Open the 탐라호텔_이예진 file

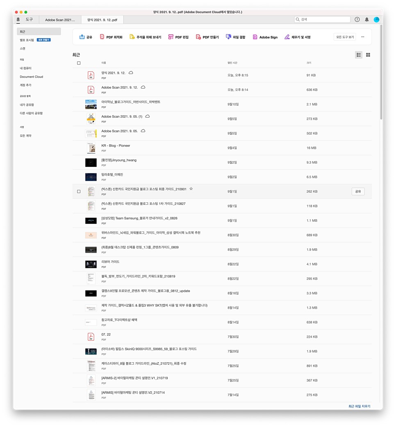(112, 175)
